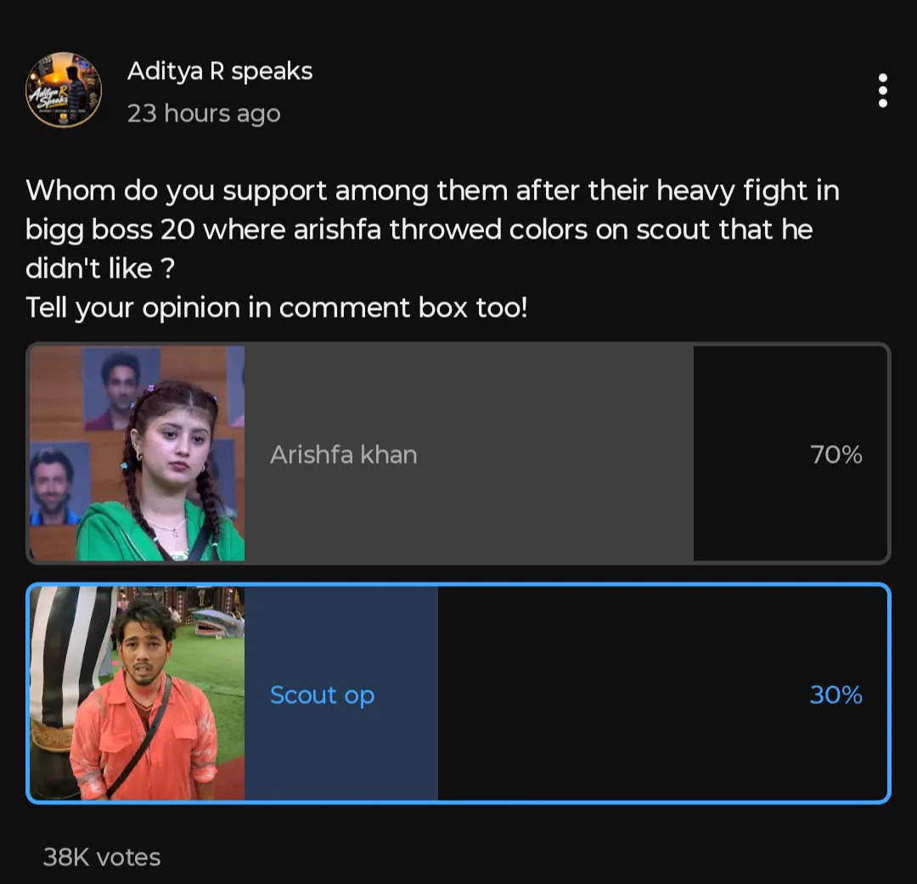This screenshot has width=917, height=884.
Task: Open the Aditya R speaks channel avatar
Action: tap(64, 90)
